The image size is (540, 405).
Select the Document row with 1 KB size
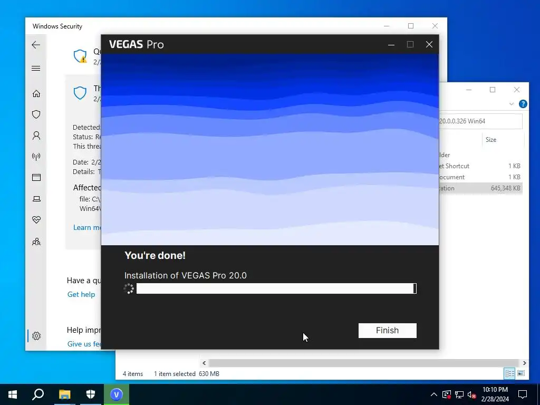coord(481,177)
